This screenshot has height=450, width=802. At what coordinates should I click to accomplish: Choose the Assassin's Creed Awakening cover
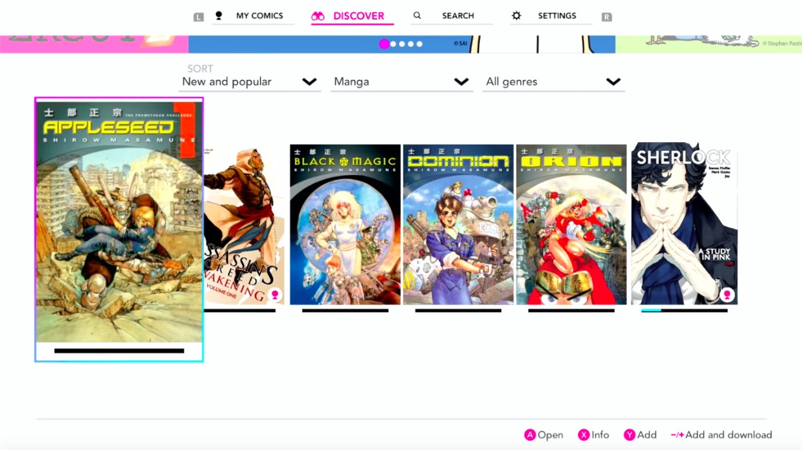click(244, 224)
